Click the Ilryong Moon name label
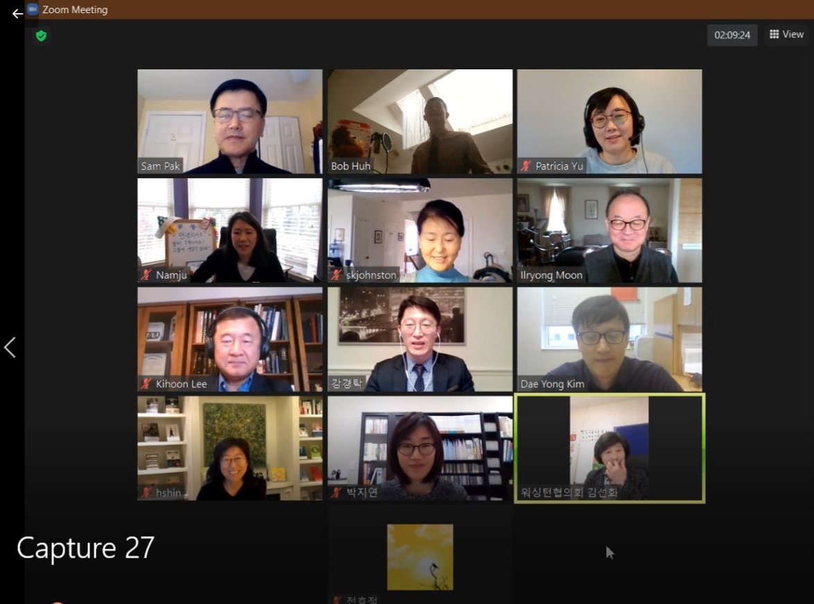The height and width of the screenshot is (604, 814). (x=551, y=275)
